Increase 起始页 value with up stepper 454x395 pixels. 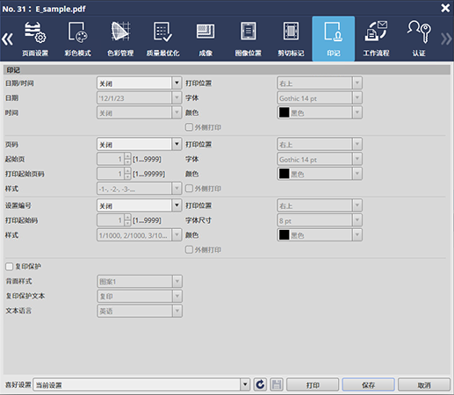127,156
